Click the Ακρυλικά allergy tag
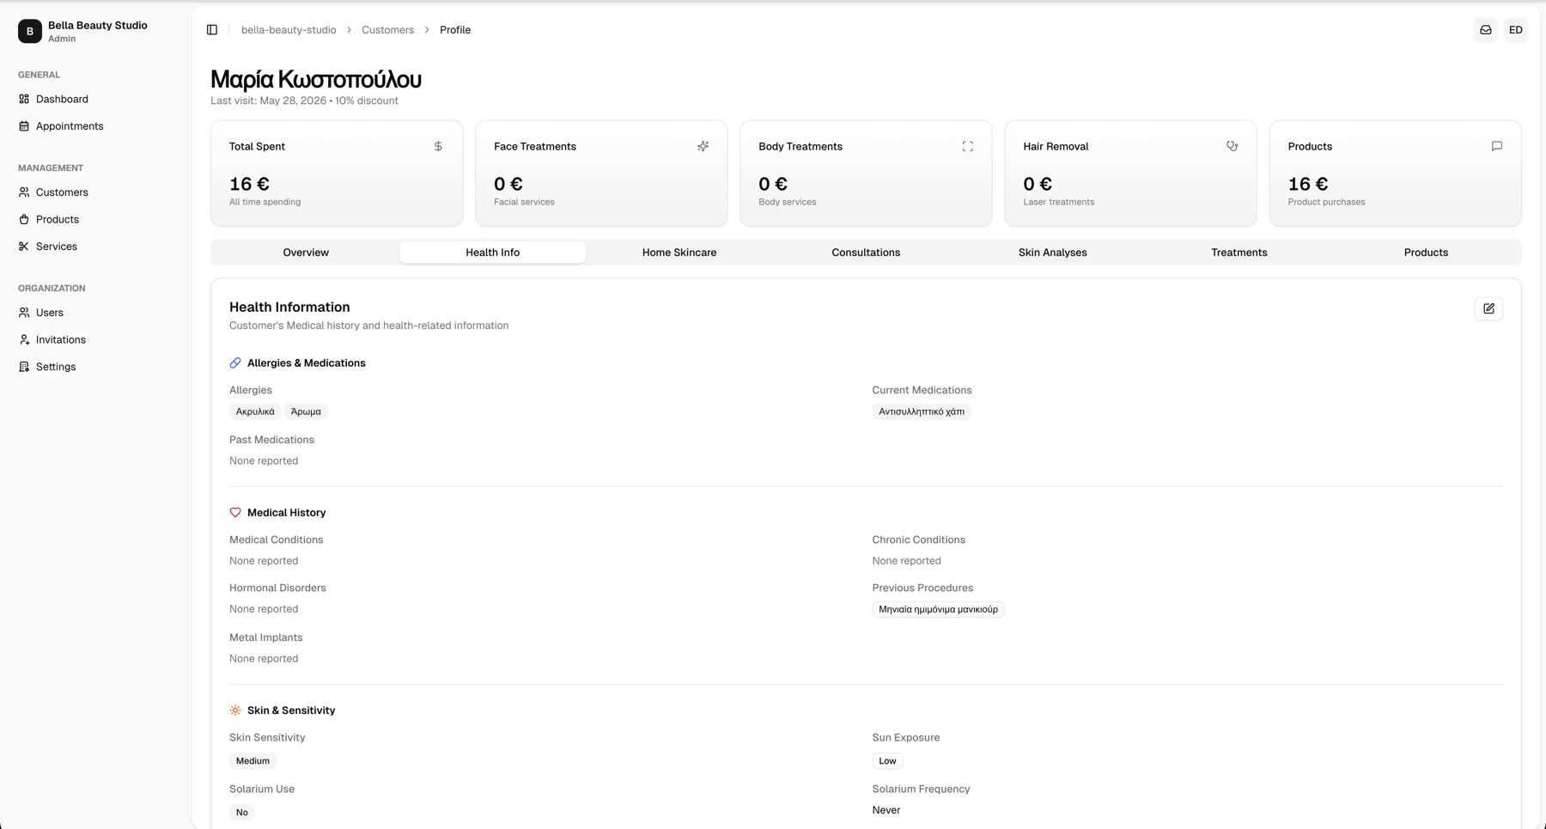The height and width of the screenshot is (829, 1546). tap(255, 411)
